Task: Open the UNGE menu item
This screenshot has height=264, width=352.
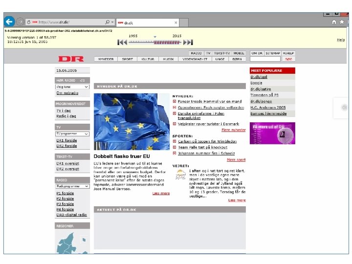Action: 220,59
